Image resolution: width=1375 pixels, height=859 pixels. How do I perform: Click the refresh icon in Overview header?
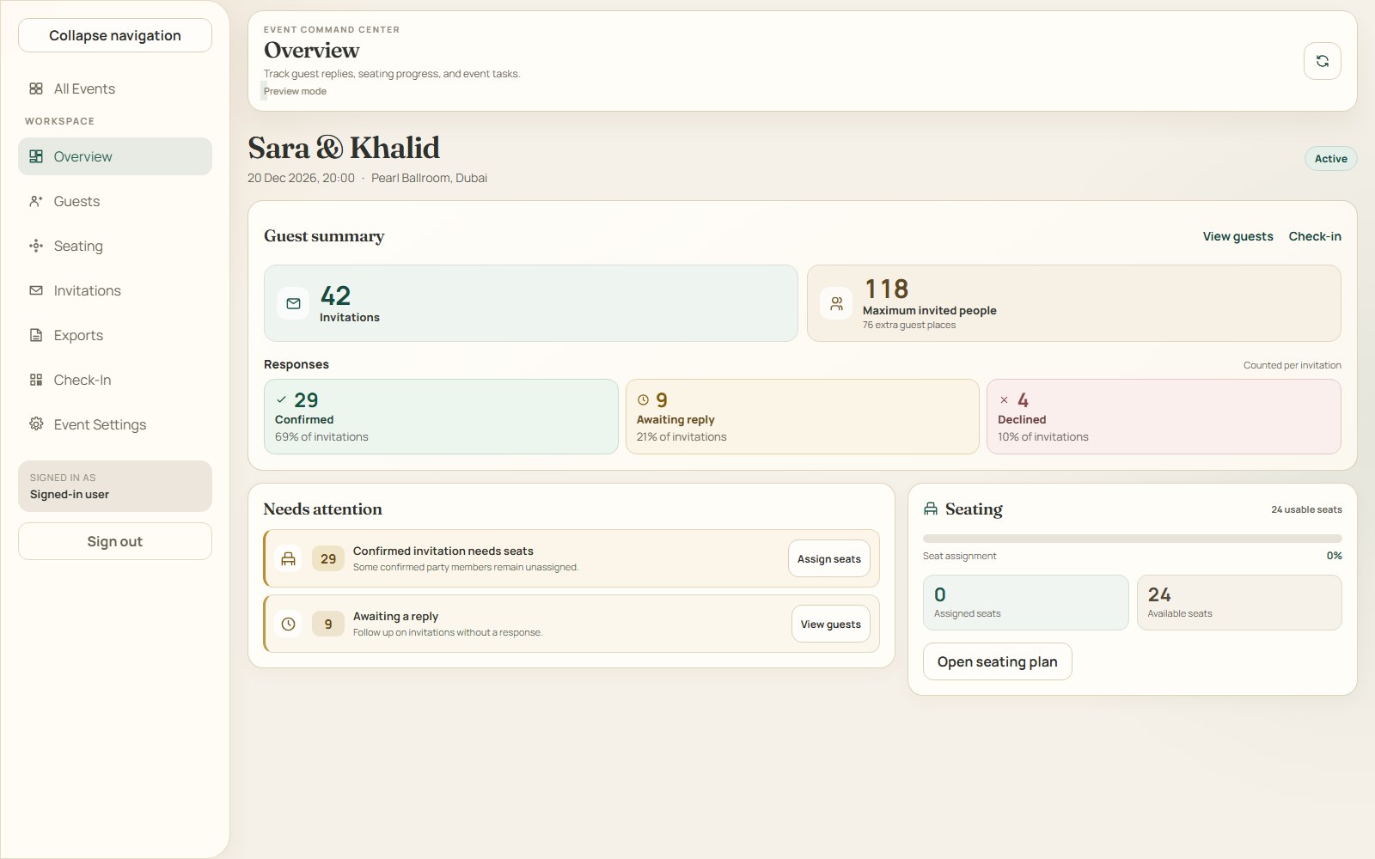(1323, 61)
